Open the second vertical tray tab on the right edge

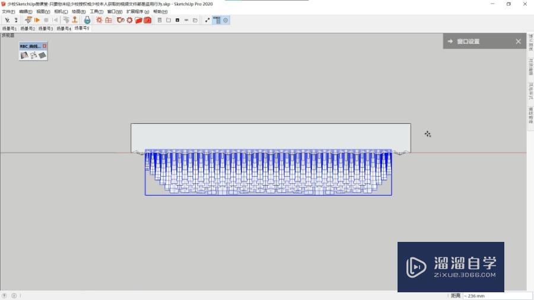tap(530, 66)
